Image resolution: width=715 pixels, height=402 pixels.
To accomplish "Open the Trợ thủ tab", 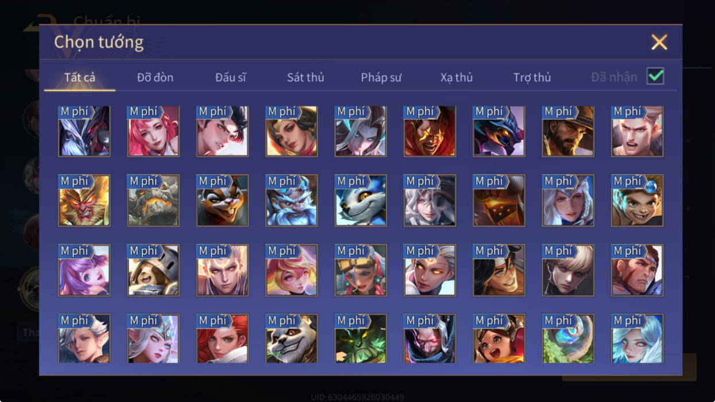I will point(532,77).
